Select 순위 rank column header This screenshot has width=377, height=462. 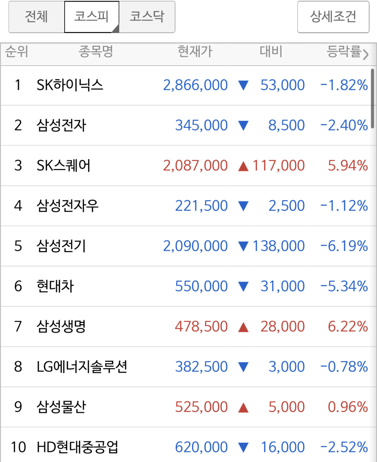17,51
